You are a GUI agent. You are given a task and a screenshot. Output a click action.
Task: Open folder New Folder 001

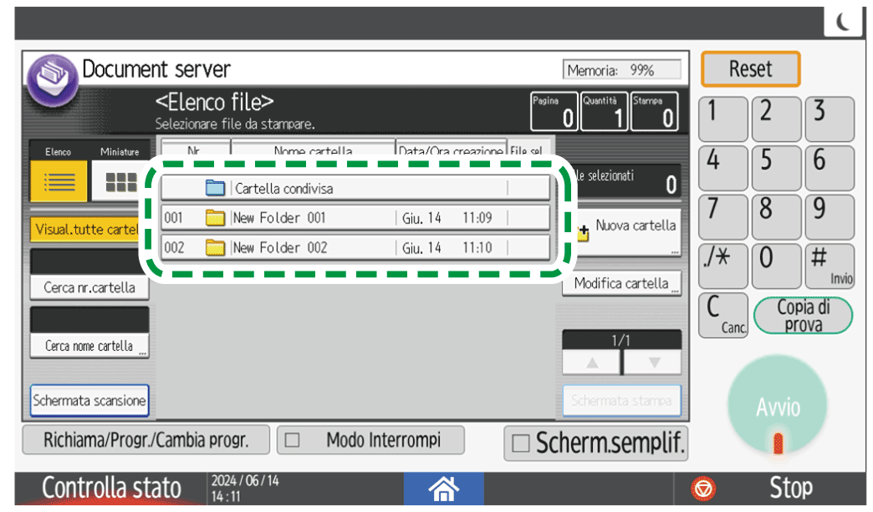click(355, 218)
